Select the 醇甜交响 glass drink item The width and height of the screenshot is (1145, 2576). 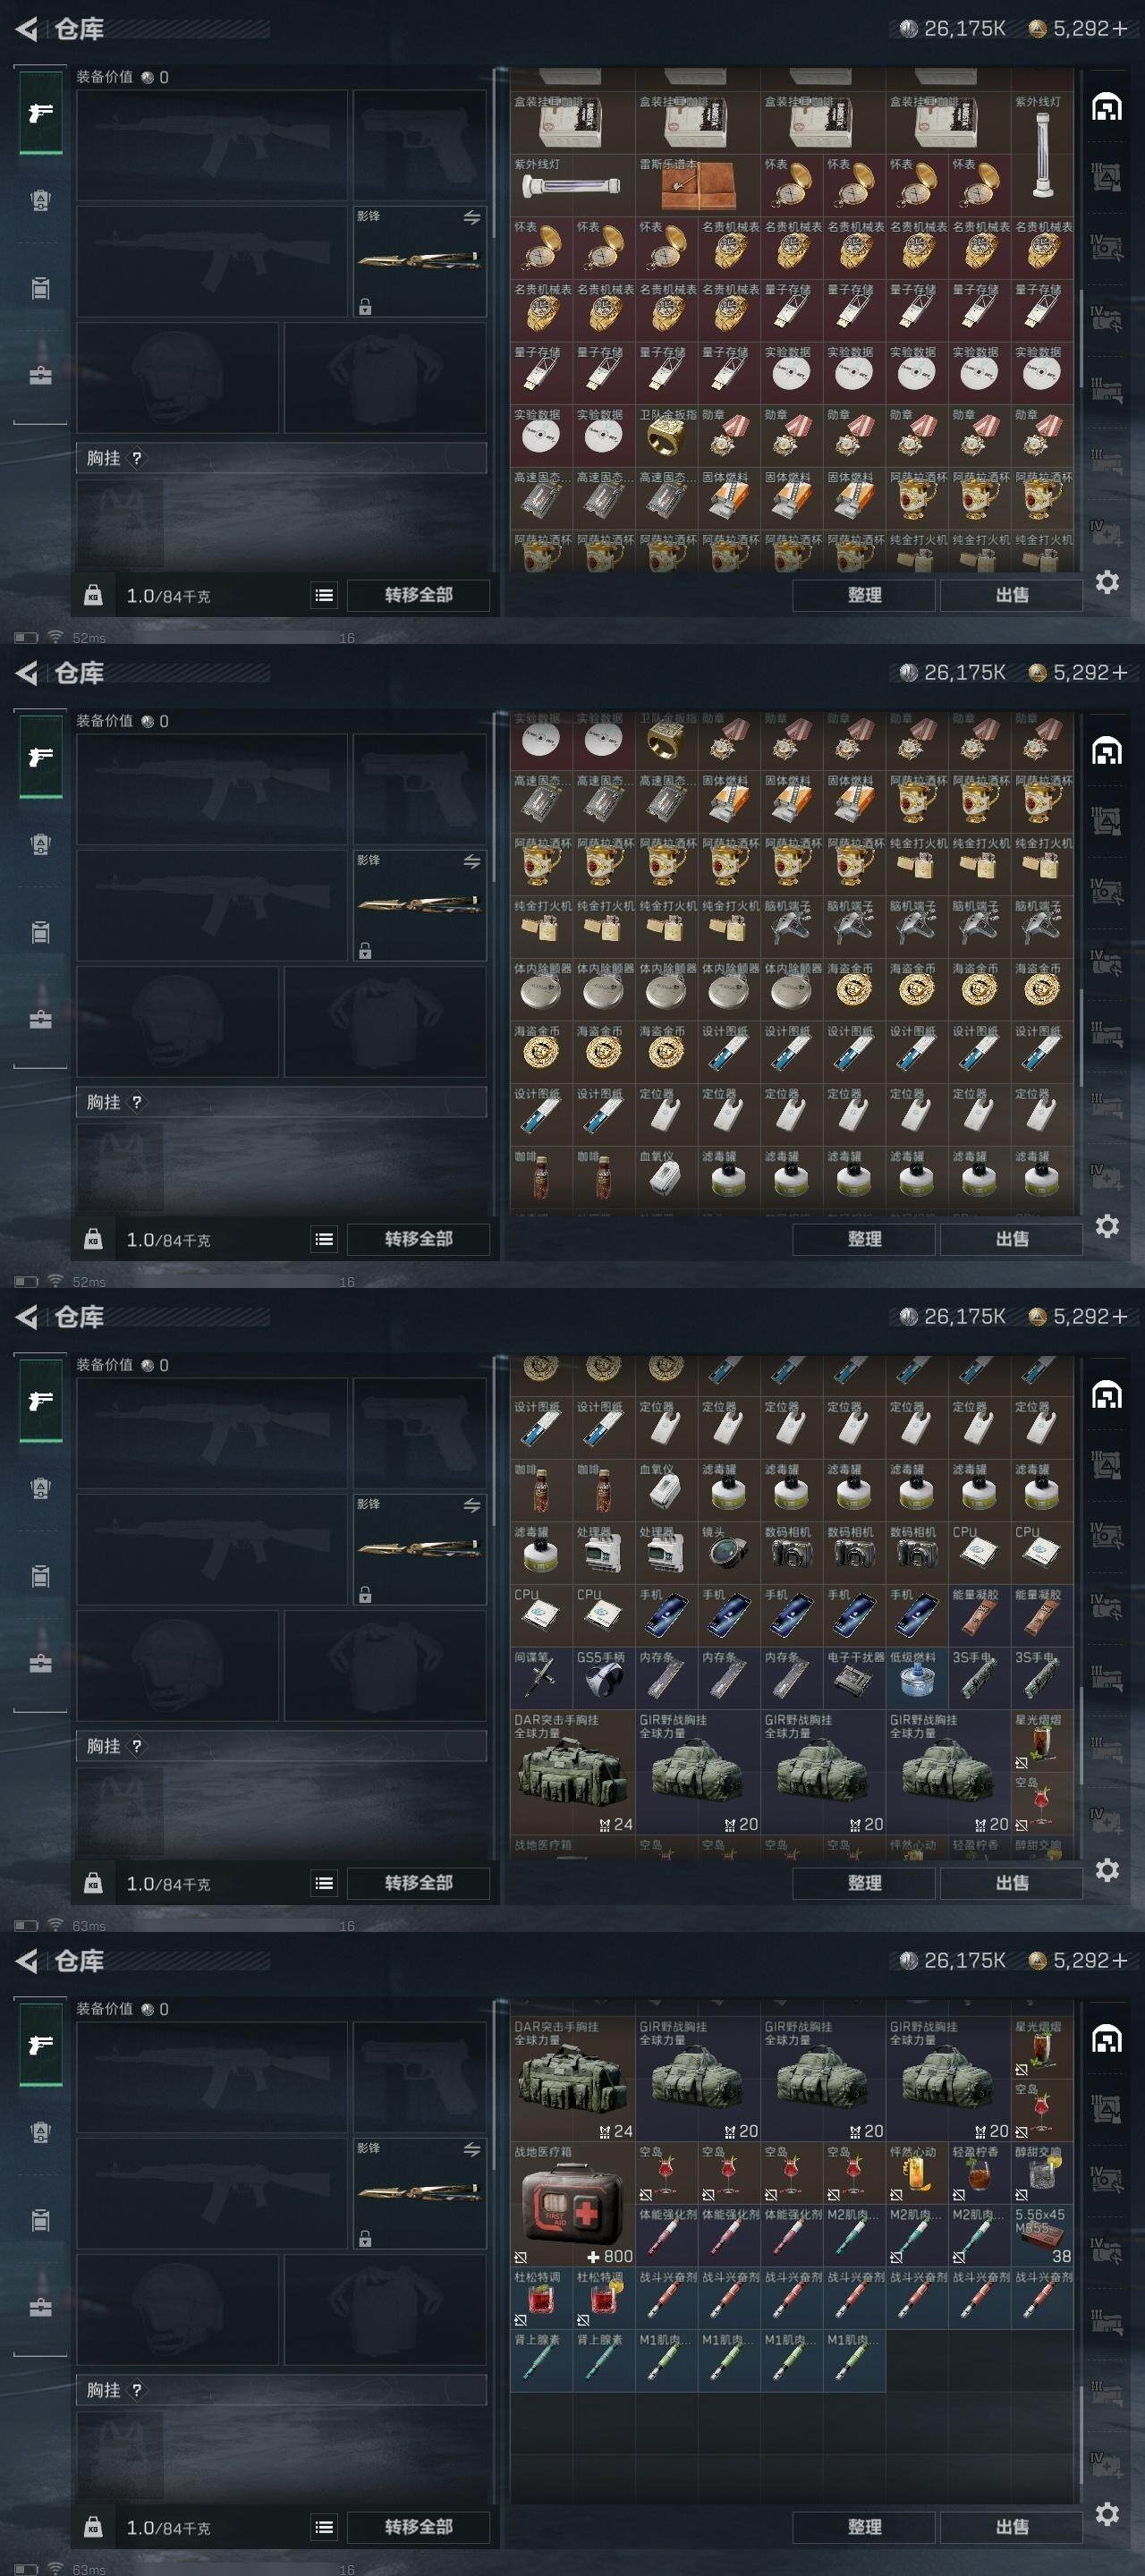point(1043,2173)
